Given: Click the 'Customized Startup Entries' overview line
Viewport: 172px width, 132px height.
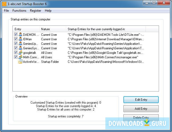Looking at the screenshot, I should 66,103.
